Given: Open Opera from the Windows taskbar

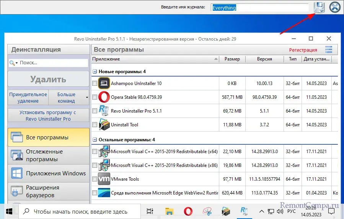Looking at the screenshot, I should click(x=187, y=211).
